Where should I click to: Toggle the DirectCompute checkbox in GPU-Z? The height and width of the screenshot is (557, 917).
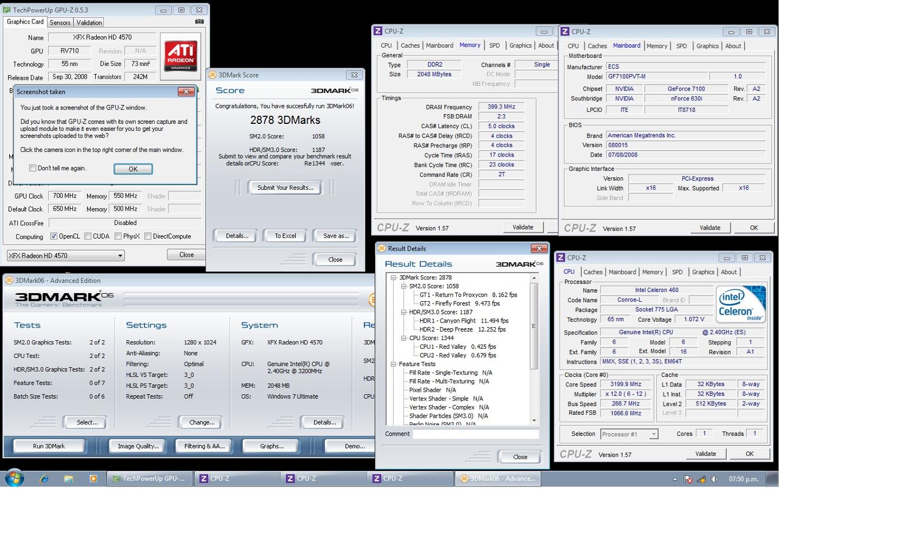(x=148, y=236)
